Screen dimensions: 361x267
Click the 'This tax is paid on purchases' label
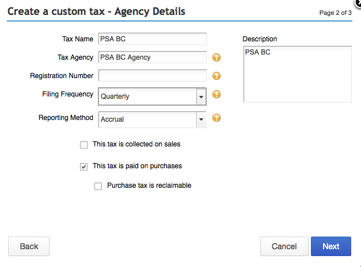137,166
